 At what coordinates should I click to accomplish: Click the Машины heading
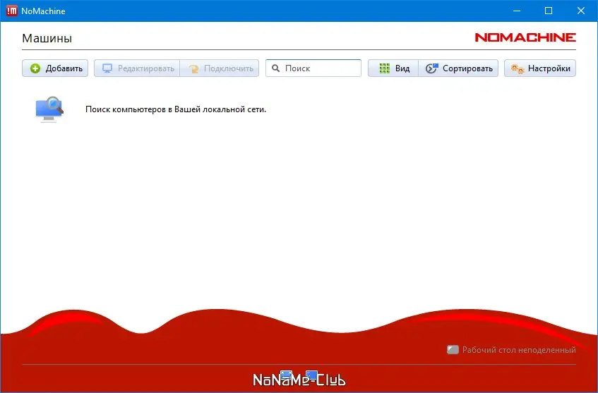click(x=47, y=38)
